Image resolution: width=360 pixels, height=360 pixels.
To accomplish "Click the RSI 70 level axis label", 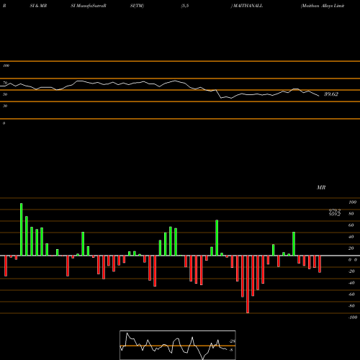I will click(5, 83).
